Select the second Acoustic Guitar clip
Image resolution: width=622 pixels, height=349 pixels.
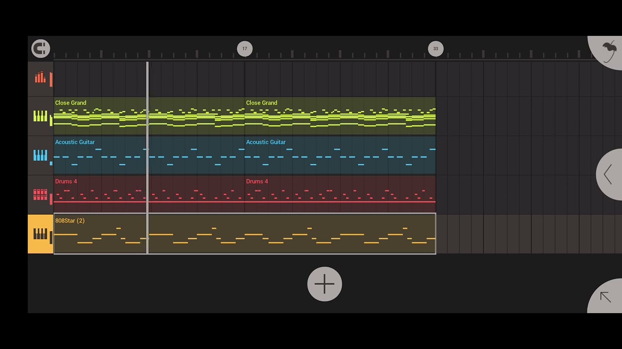[x=340, y=155]
